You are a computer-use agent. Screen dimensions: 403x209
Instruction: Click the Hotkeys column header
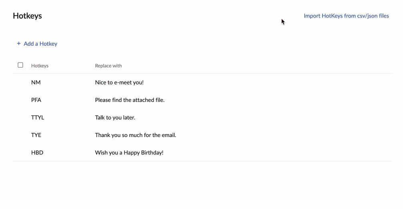(x=40, y=66)
